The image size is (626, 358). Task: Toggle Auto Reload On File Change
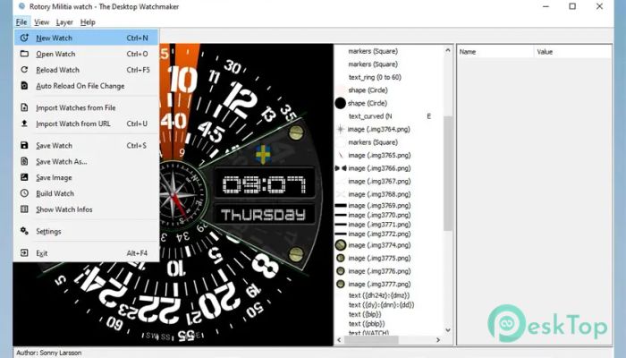click(x=86, y=86)
